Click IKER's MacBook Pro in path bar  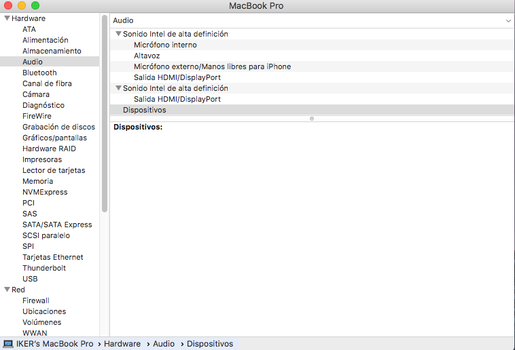click(x=54, y=344)
